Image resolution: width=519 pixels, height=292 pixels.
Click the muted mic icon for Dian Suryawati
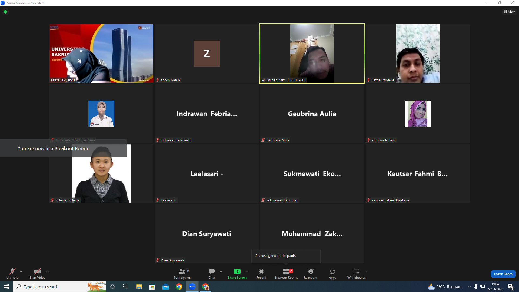point(158,260)
